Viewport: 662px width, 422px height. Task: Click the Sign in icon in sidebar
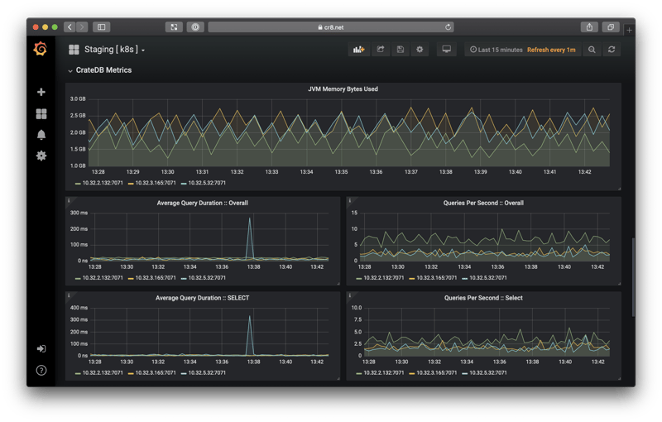41,348
